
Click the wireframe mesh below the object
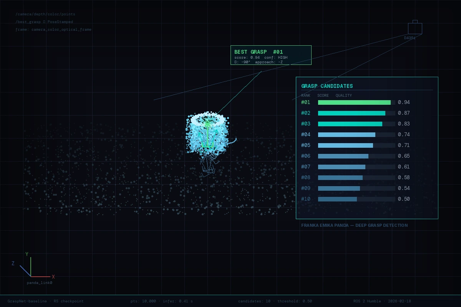[207, 165]
